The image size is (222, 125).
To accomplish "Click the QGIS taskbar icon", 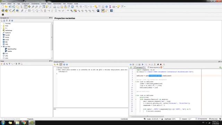I will point(32,123).
